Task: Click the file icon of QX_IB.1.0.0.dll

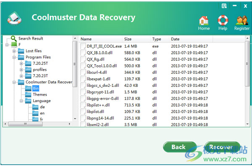Action: tap(83, 53)
